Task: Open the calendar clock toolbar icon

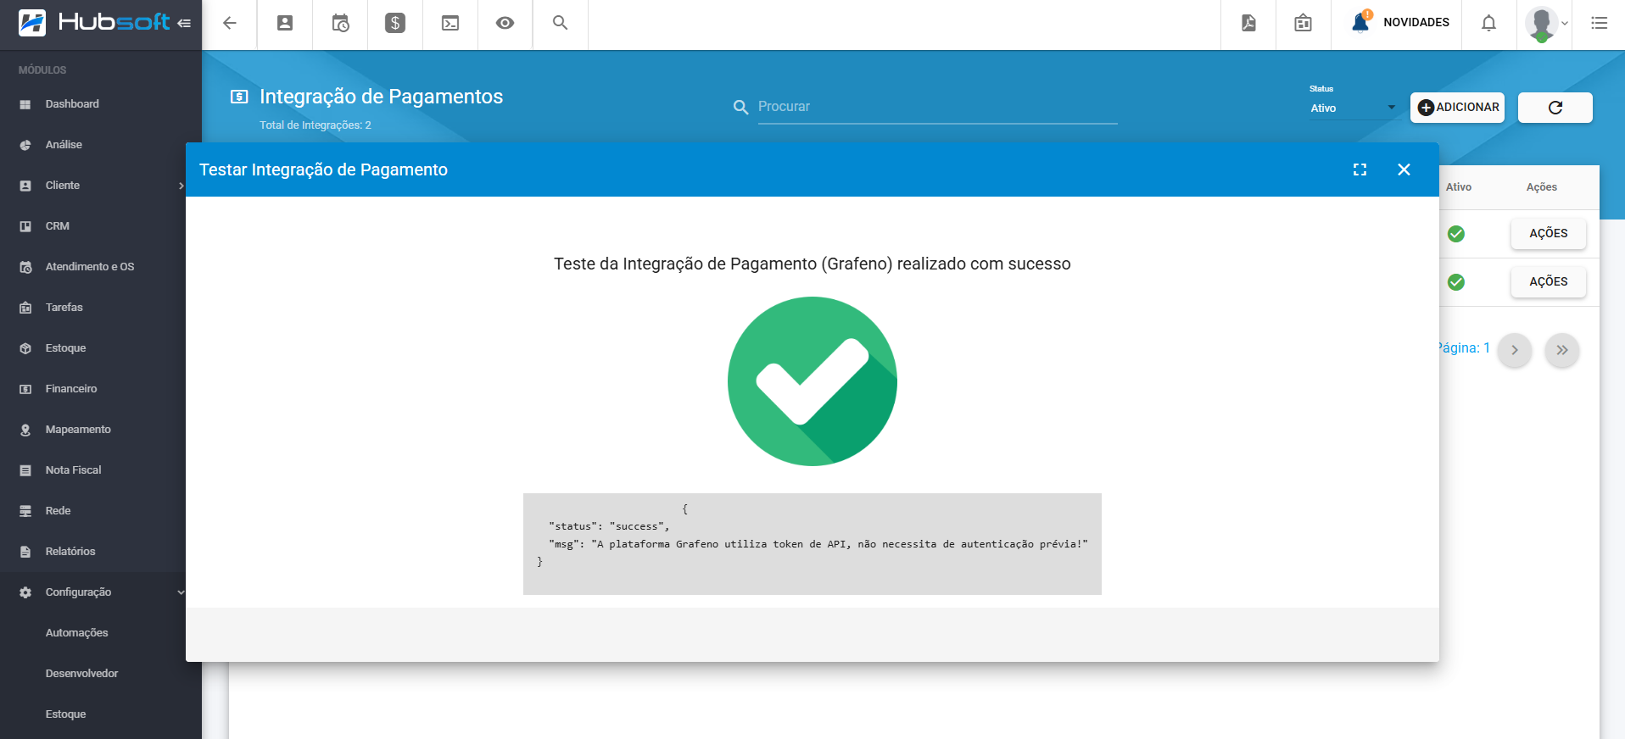Action: 340,23
